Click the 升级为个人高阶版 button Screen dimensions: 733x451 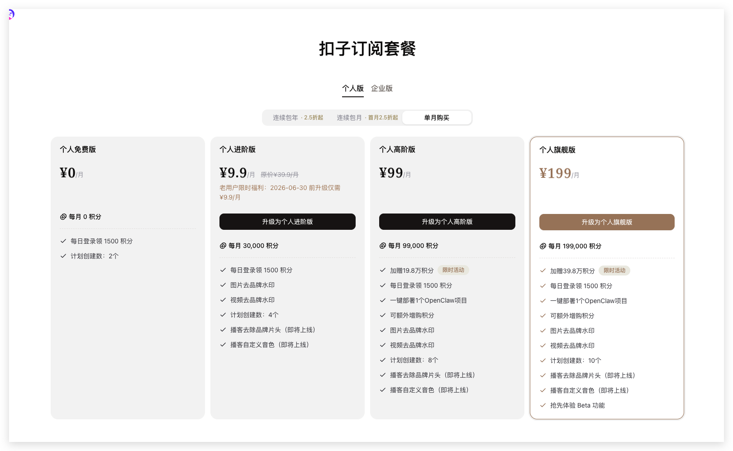coord(447,222)
